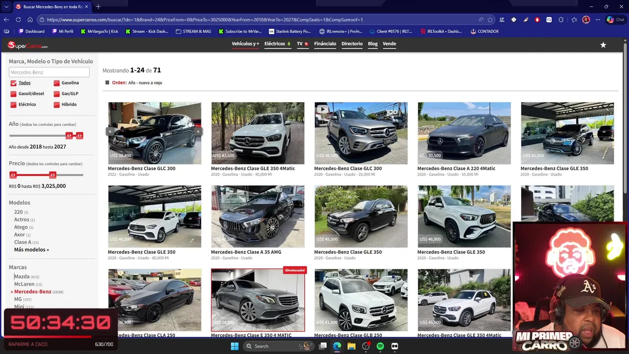Open the Copilot Chat button
The width and height of the screenshot is (629, 354).
615,20
